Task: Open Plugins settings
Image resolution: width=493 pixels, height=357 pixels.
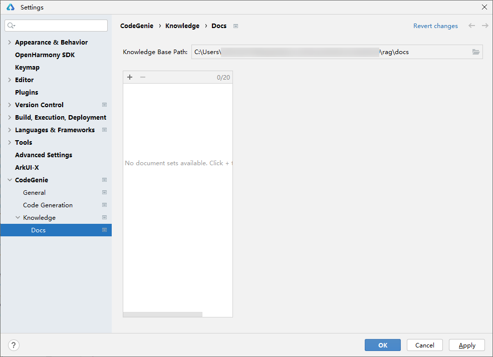Action: tap(27, 93)
